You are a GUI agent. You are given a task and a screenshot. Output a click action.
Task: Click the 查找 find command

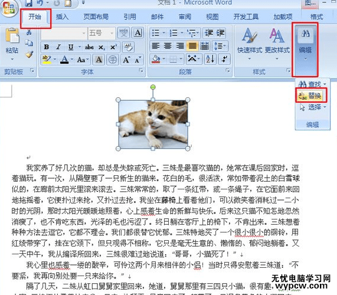coord(312,84)
